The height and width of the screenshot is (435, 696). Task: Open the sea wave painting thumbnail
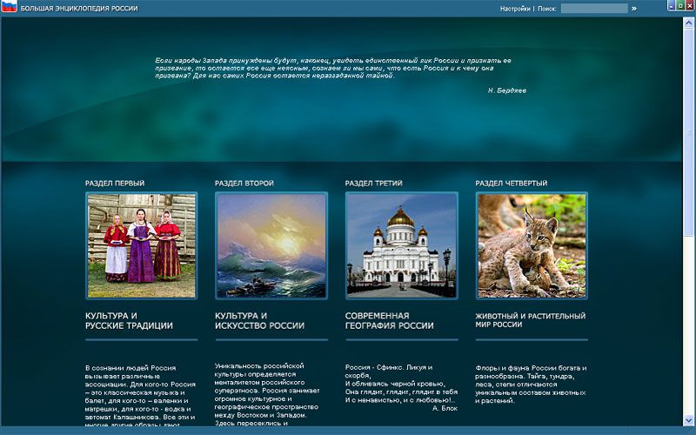(271, 245)
